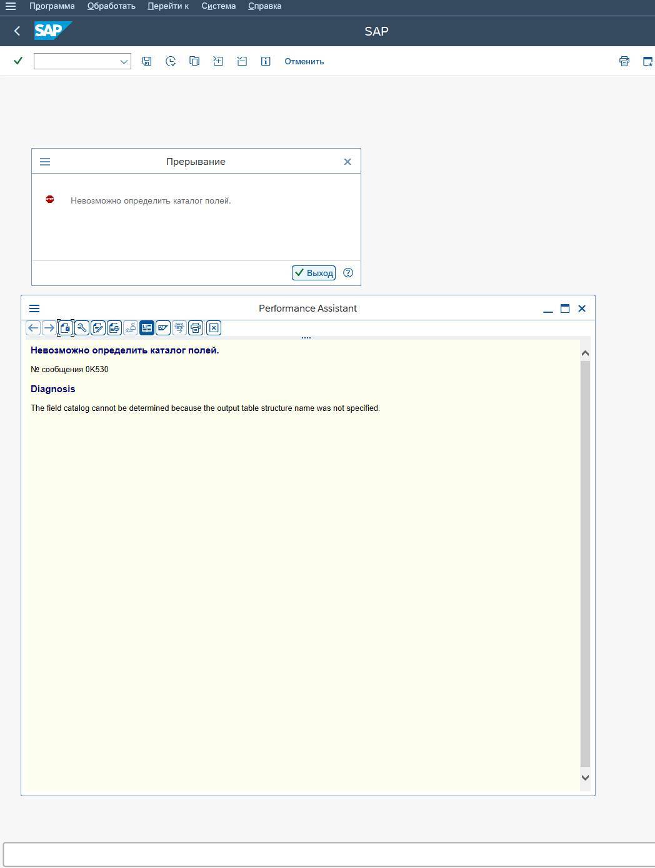Open the Прерывание dialog hamburger menu
655x868 pixels.
[x=45, y=162]
